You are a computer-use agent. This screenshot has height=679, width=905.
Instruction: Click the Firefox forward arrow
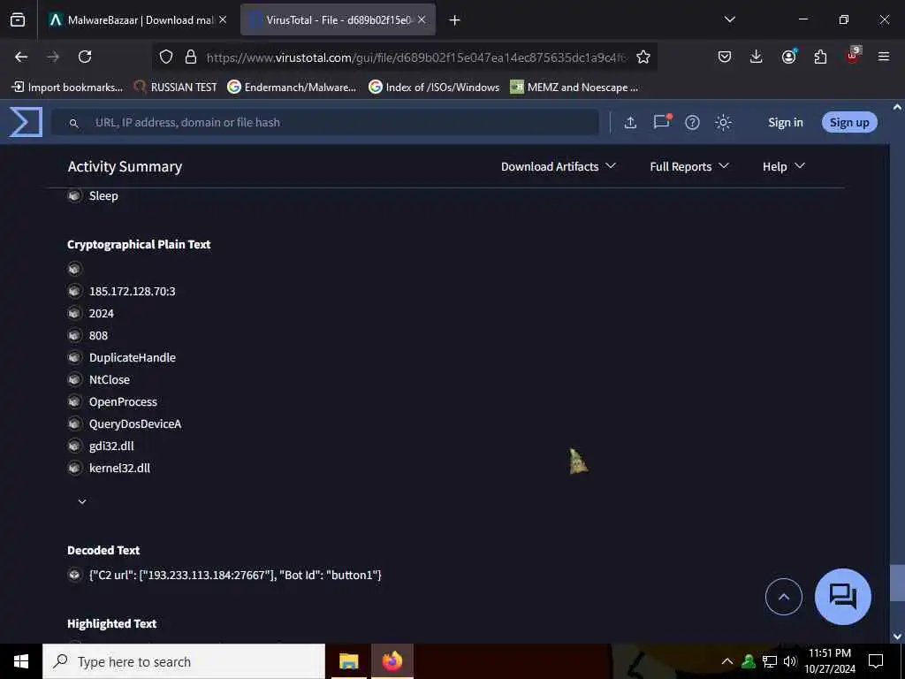coord(53,57)
